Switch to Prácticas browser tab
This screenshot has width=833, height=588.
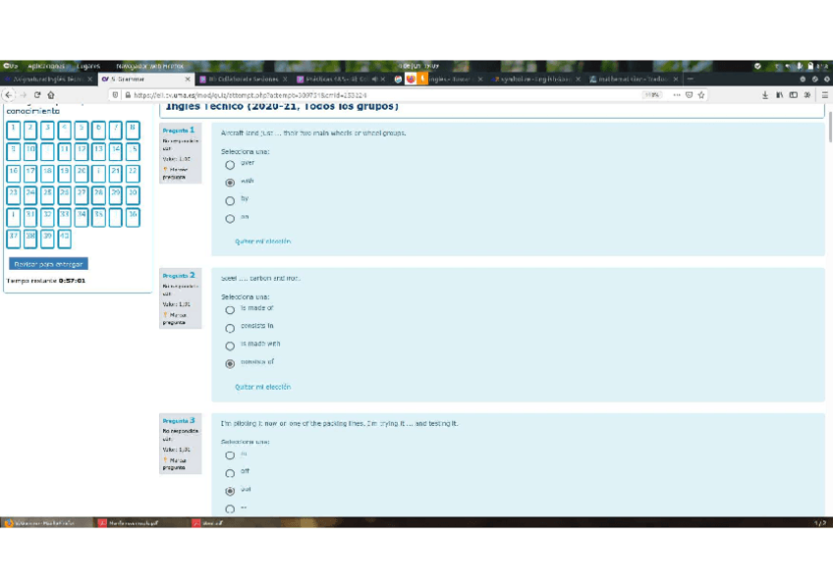coord(340,80)
